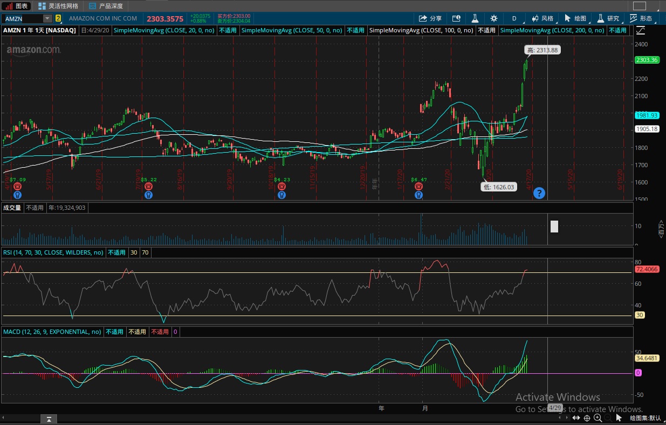This screenshot has width=666, height=425.
Task: Click the AMAZON COM INC COM description
Action: tap(103, 18)
